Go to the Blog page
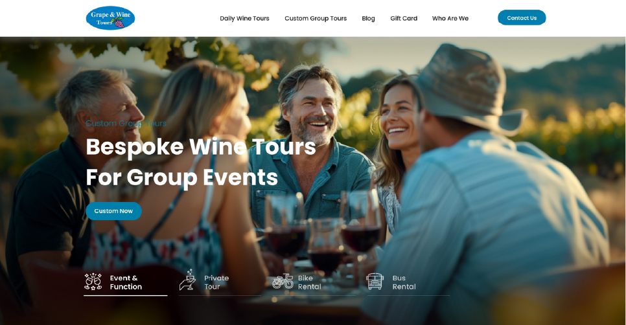Screen dimensions: 626x325 368,18
